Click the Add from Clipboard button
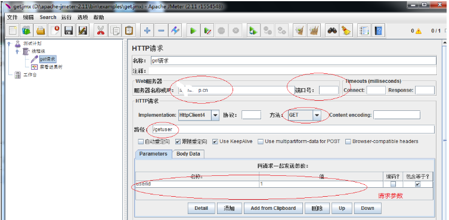The image size is (449, 220). [273, 208]
